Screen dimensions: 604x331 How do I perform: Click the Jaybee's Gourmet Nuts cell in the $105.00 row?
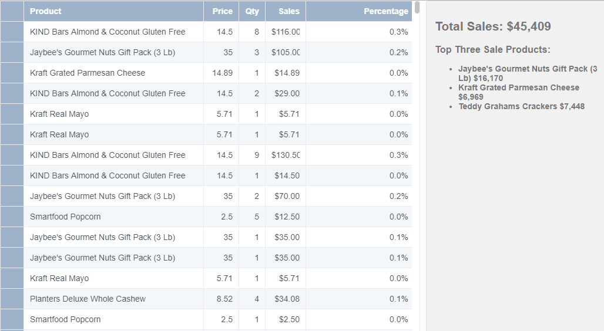pos(113,52)
